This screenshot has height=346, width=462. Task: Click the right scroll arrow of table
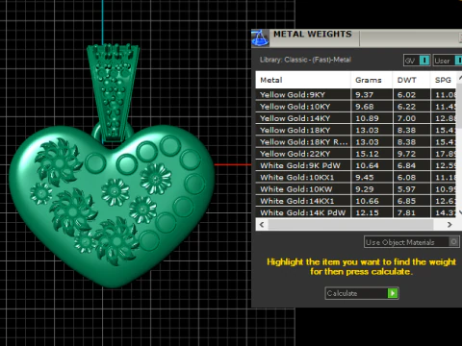point(449,225)
